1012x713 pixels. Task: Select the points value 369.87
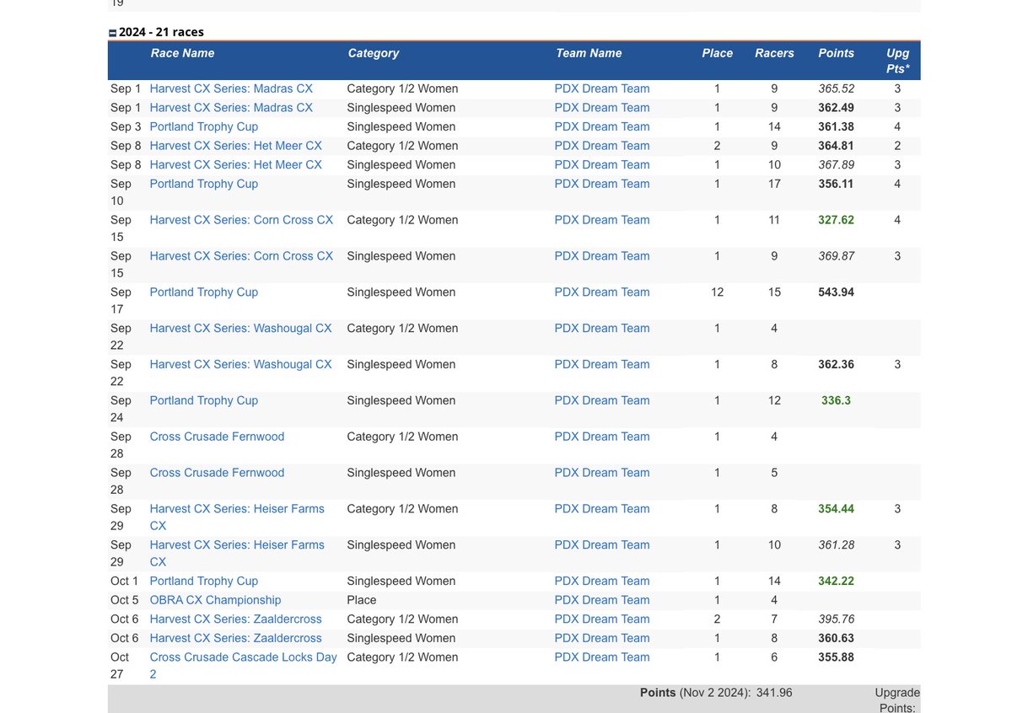coord(837,256)
